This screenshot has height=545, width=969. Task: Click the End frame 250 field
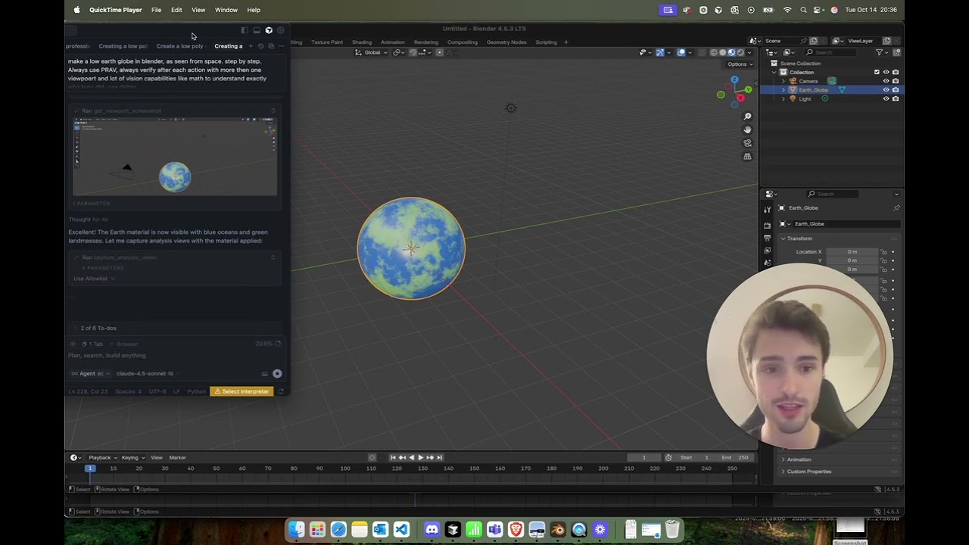[x=734, y=457]
